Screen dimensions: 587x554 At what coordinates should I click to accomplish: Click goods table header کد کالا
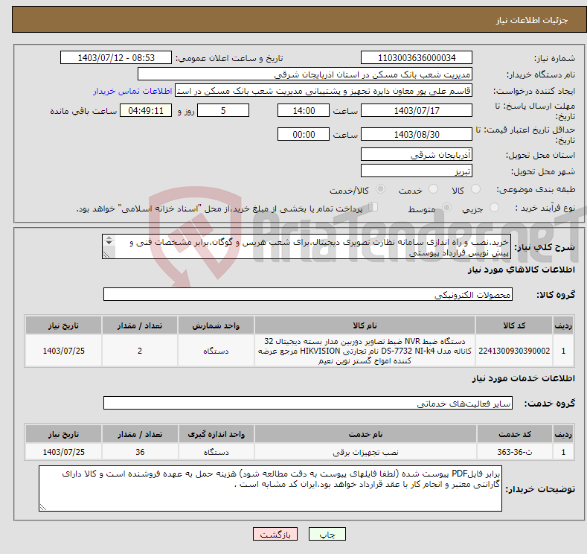tap(514, 325)
